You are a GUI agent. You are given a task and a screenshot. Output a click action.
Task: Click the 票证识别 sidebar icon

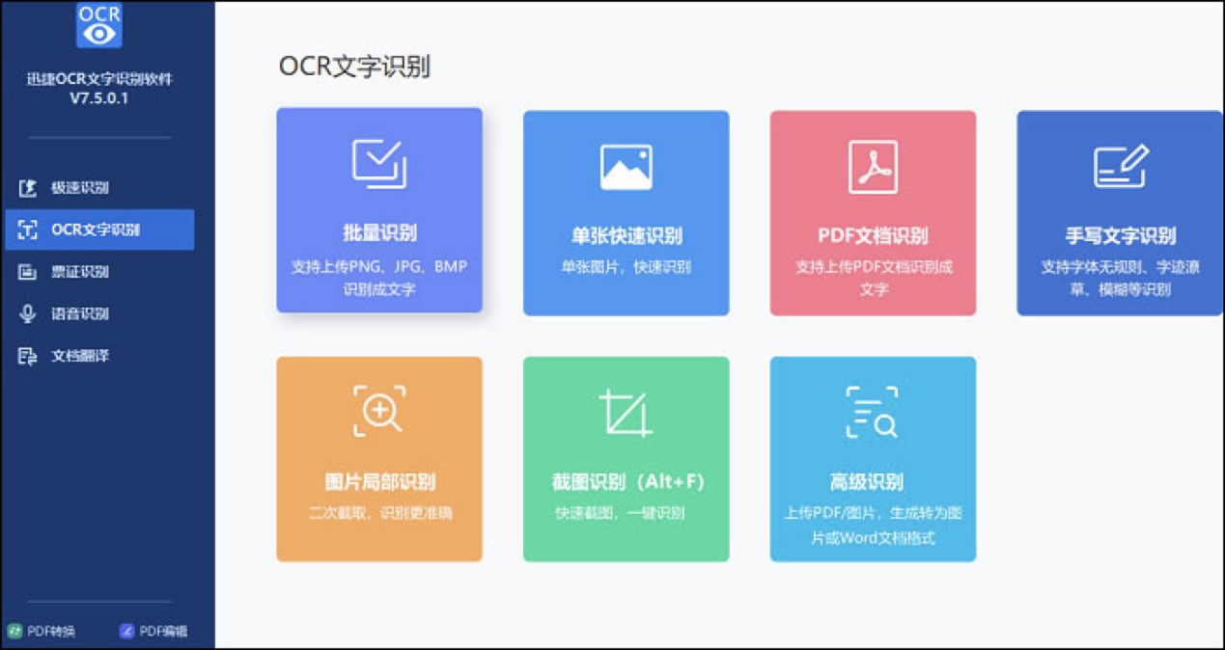[x=28, y=272]
